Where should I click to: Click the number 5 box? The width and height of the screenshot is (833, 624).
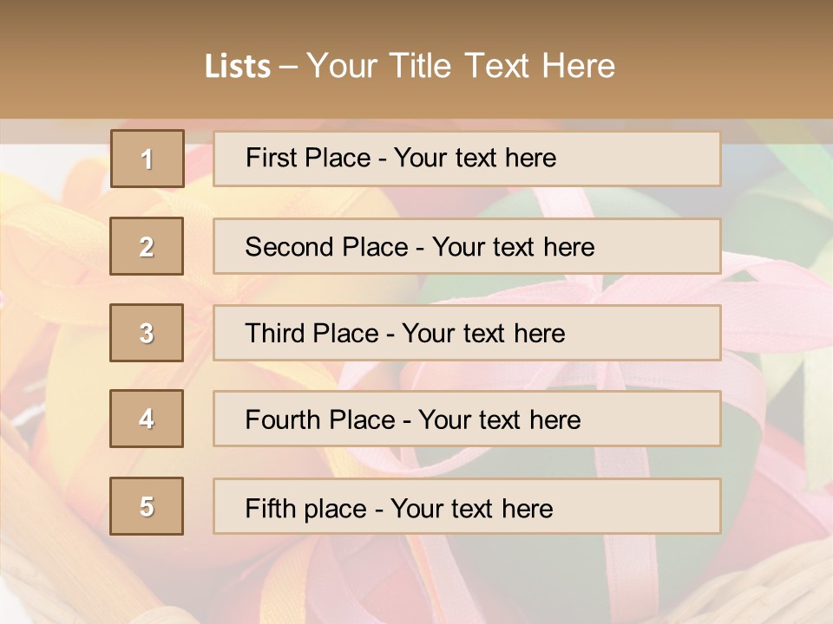click(147, 506)
